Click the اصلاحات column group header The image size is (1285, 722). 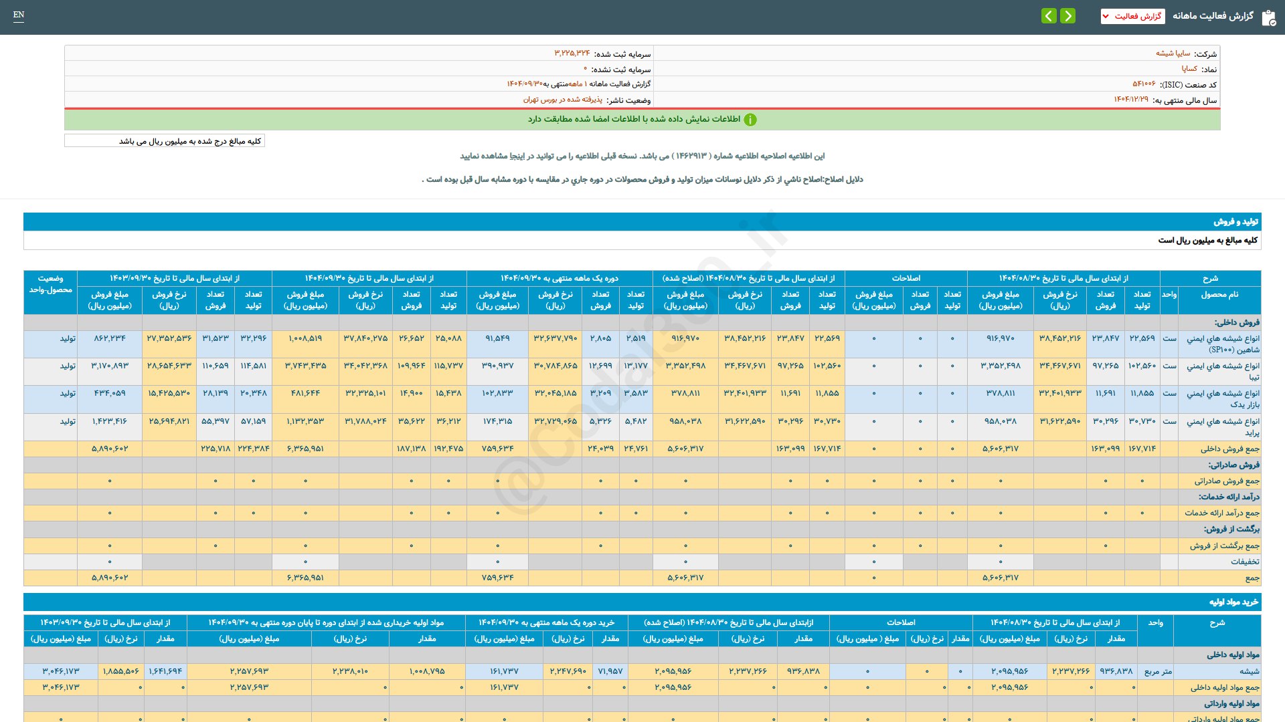click(906, 278)
